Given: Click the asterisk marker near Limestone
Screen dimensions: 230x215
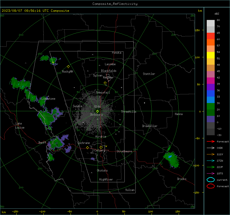Looking at the screenshot, I should pyautogui.click(x=48, y=97).
